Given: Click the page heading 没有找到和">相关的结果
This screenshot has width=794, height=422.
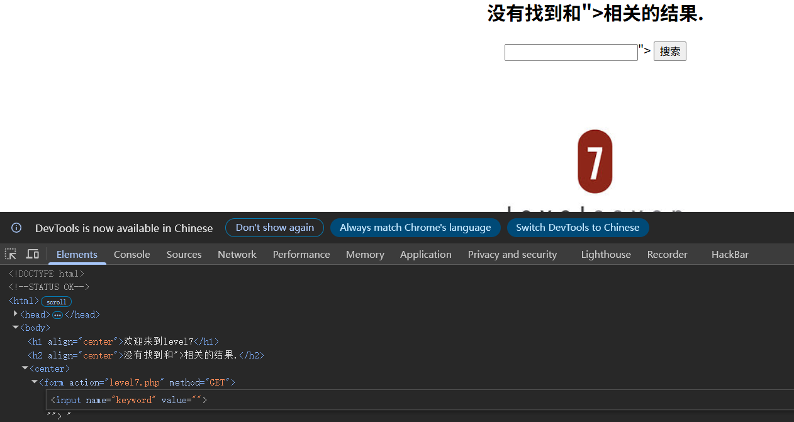Looking at the screenshot, I should point(595,13).
